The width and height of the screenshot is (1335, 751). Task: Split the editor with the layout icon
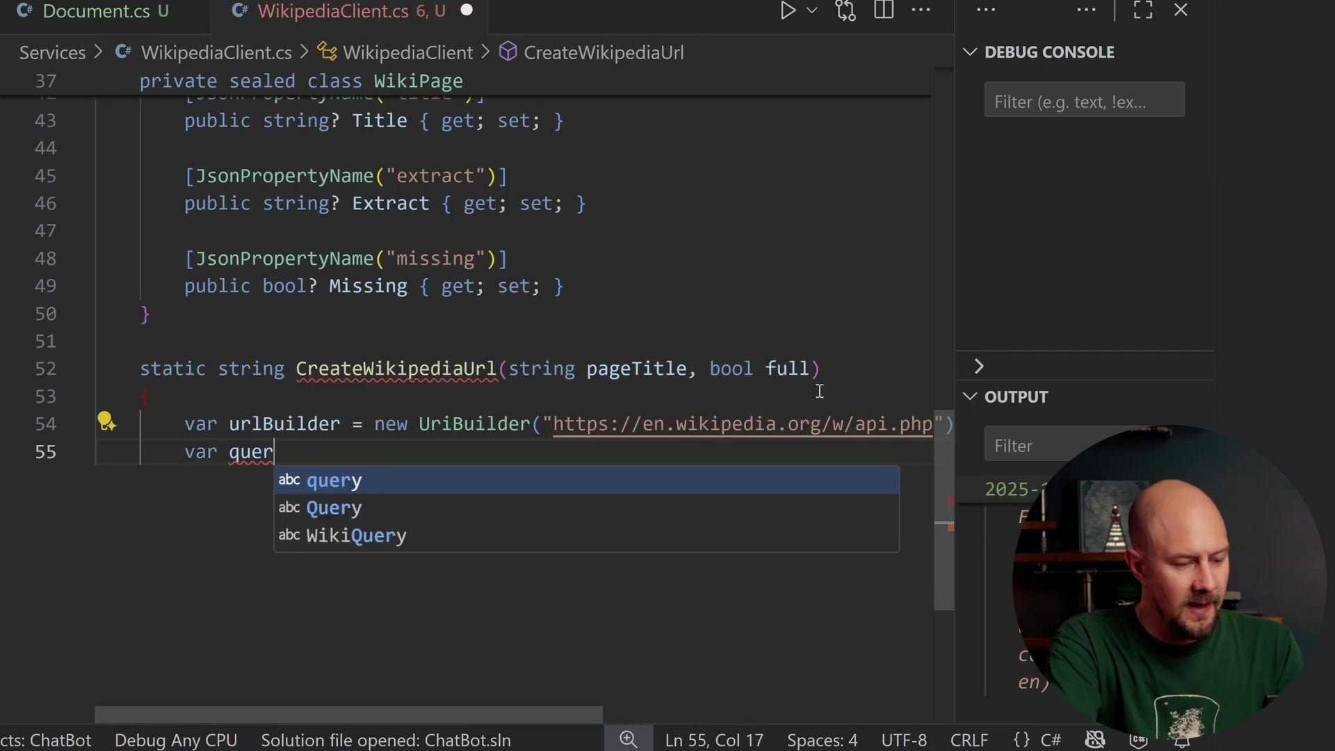(x=884, y=10)
